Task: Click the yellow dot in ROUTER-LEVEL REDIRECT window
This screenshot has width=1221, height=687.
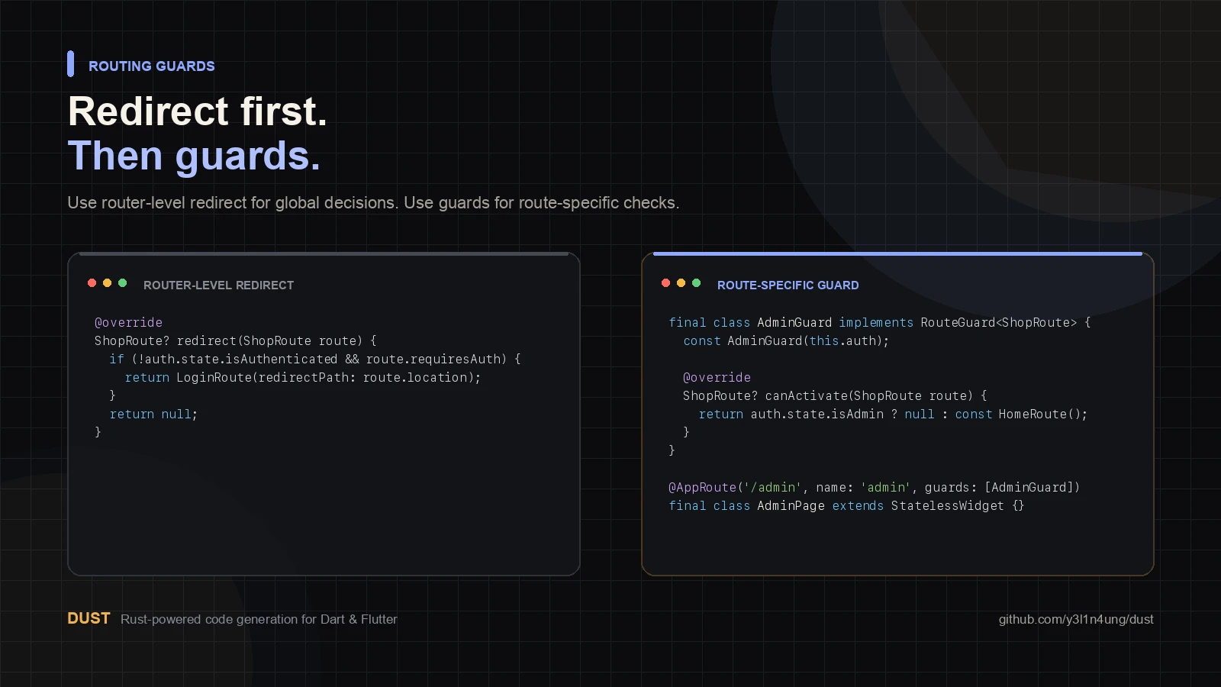Action: [107, 283]
